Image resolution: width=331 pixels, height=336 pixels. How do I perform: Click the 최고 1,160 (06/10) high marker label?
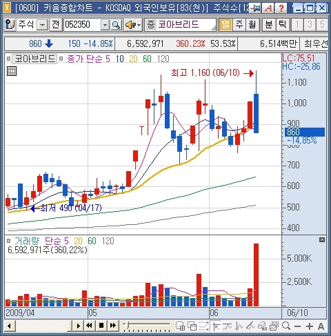click(x=205, y=73)
